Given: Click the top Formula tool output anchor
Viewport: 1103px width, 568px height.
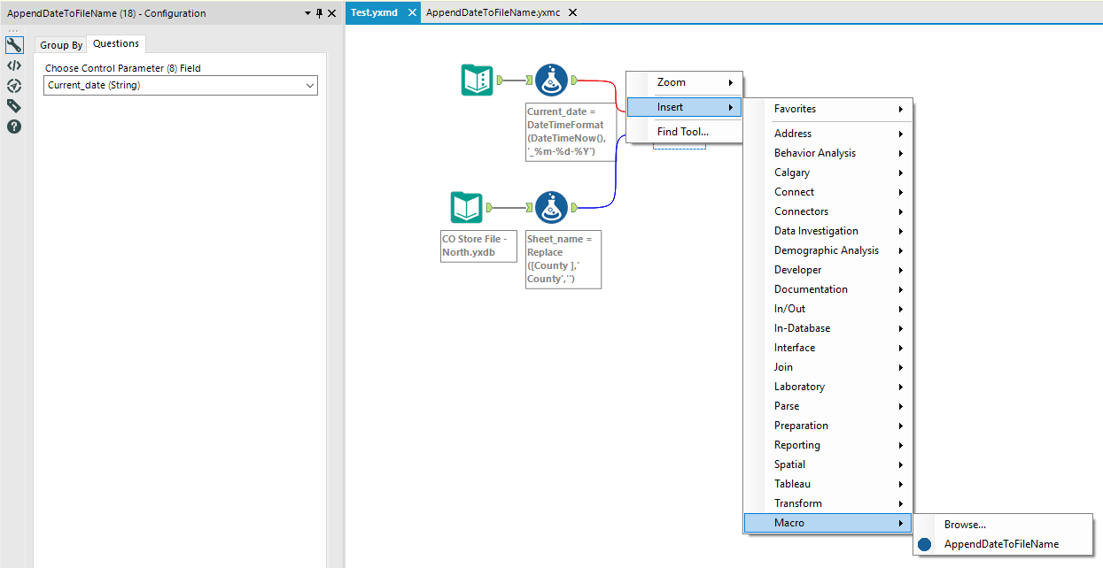Looking at the screenshot, I should coord(575,81).
